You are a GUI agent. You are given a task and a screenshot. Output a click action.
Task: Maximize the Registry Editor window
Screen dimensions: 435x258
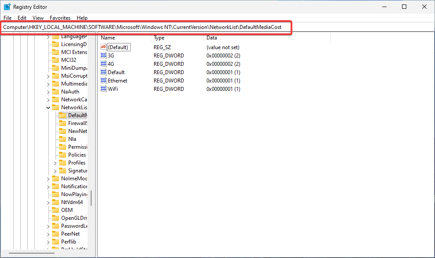(404, 7)
